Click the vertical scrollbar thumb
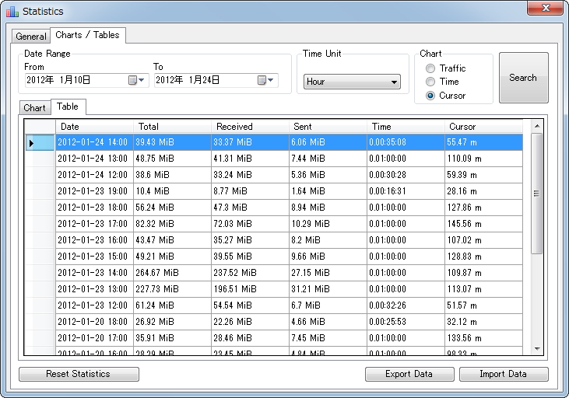Image resolution: width=569 pixels, height=398 pixels. 537,194
